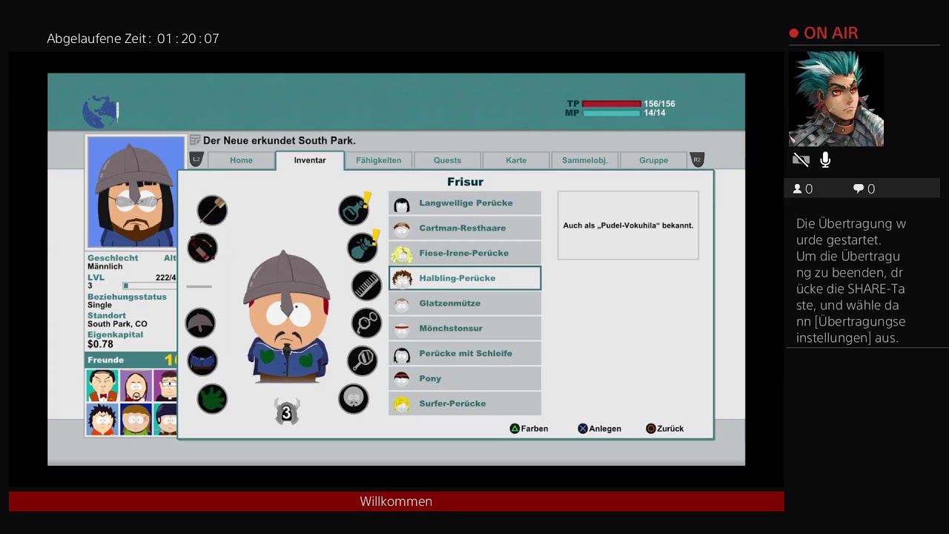
Task: Select the bow ranged weapon slot
Action: [202, 248]
